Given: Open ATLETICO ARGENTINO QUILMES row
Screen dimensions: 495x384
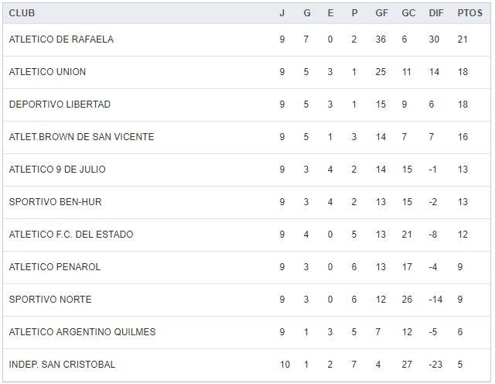Looking at the screenshot, I should (82, 332).
